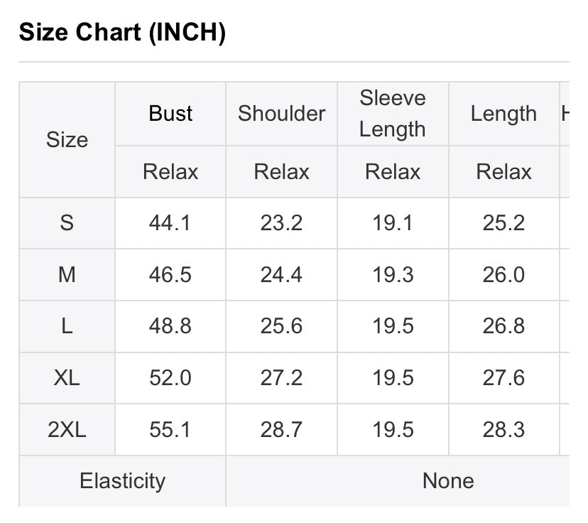Select the XL size row label
588x523 pixels.
[x=67, y=378]
